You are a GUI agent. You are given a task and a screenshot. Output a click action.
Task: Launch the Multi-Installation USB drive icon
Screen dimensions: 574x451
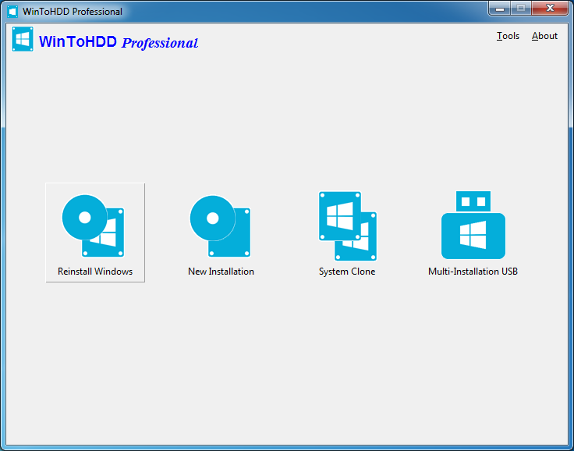click(473, 225)
